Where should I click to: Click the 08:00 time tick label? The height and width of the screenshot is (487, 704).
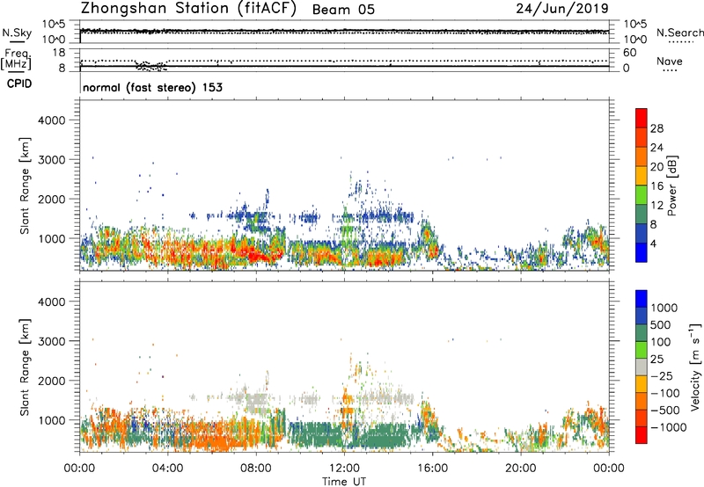point(256,469)
